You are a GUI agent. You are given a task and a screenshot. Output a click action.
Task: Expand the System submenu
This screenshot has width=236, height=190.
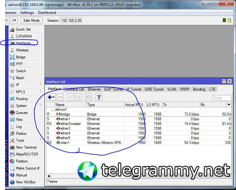(26, 106)
